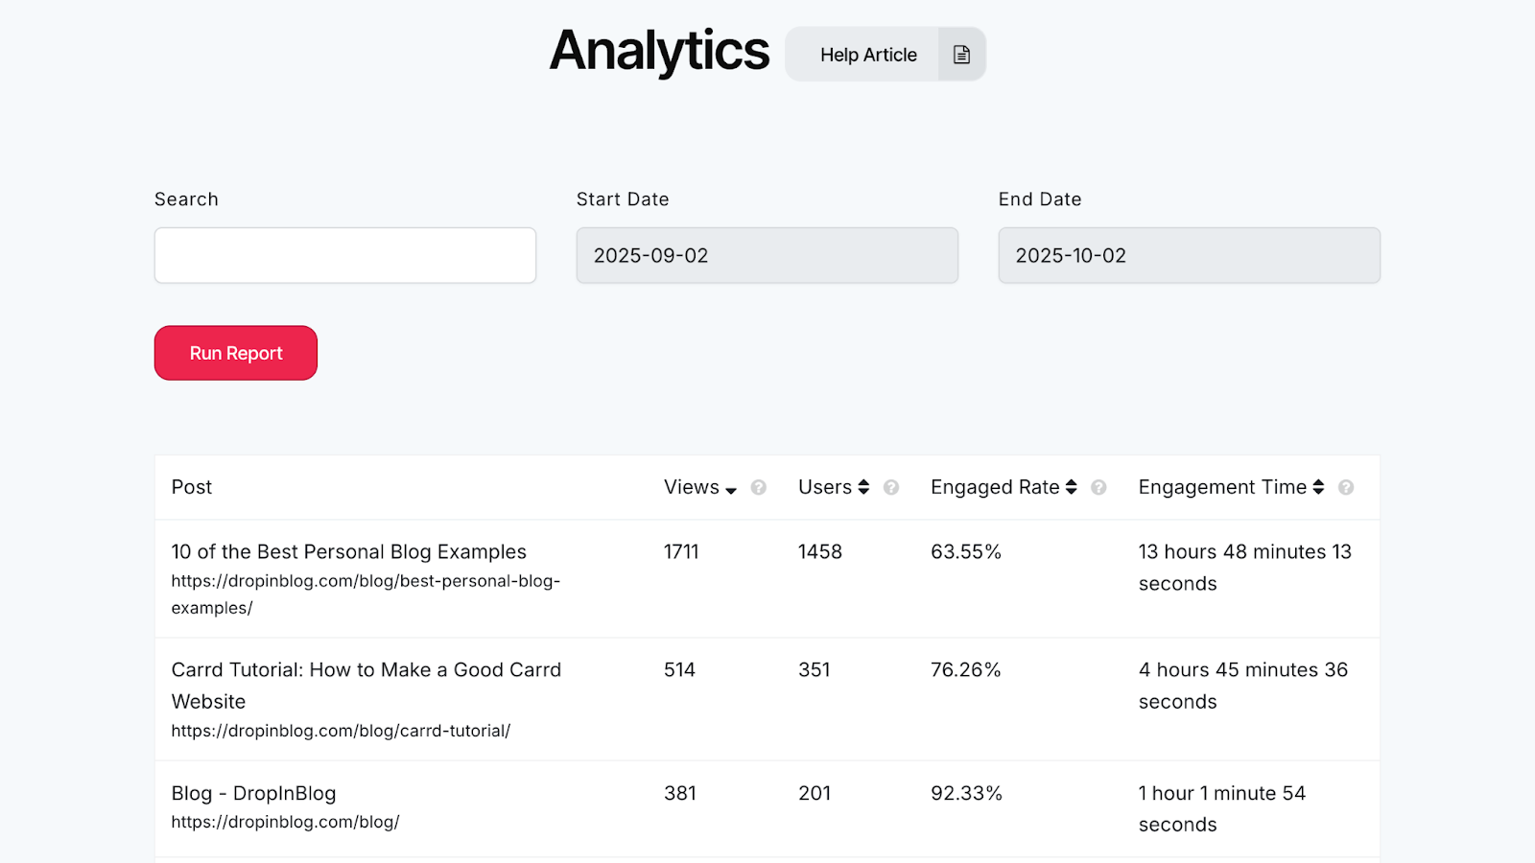Toggle sort order on Users column
Image resolution: width=1535 pixels, height=863 pixels.
tap(864, 486)
